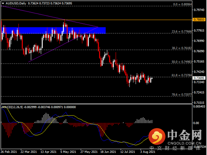207x155 pixels.
Task: Select the 26 Feb 2021 date marker
Action: click(x=9, y=152)
